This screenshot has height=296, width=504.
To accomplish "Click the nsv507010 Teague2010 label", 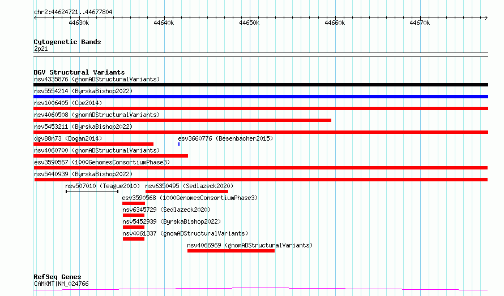I will [x=102, y=186].
